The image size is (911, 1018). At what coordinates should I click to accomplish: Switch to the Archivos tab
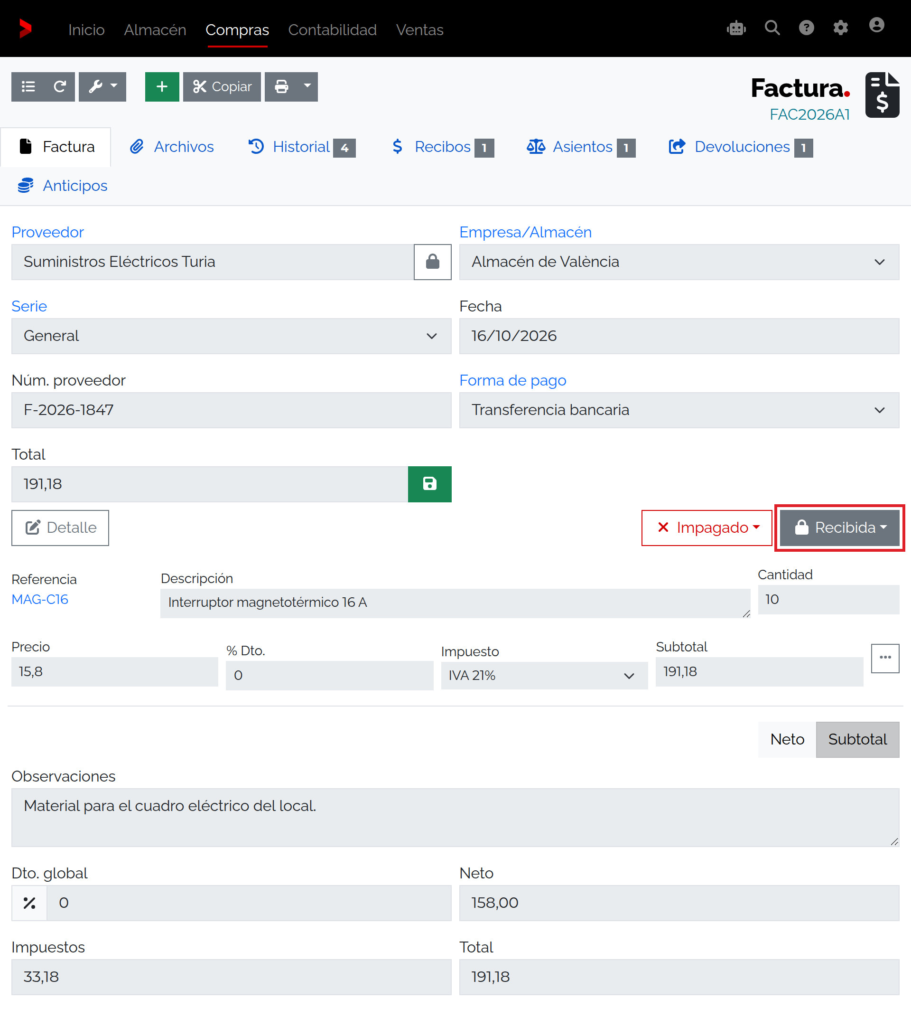(x=172, y=147)
